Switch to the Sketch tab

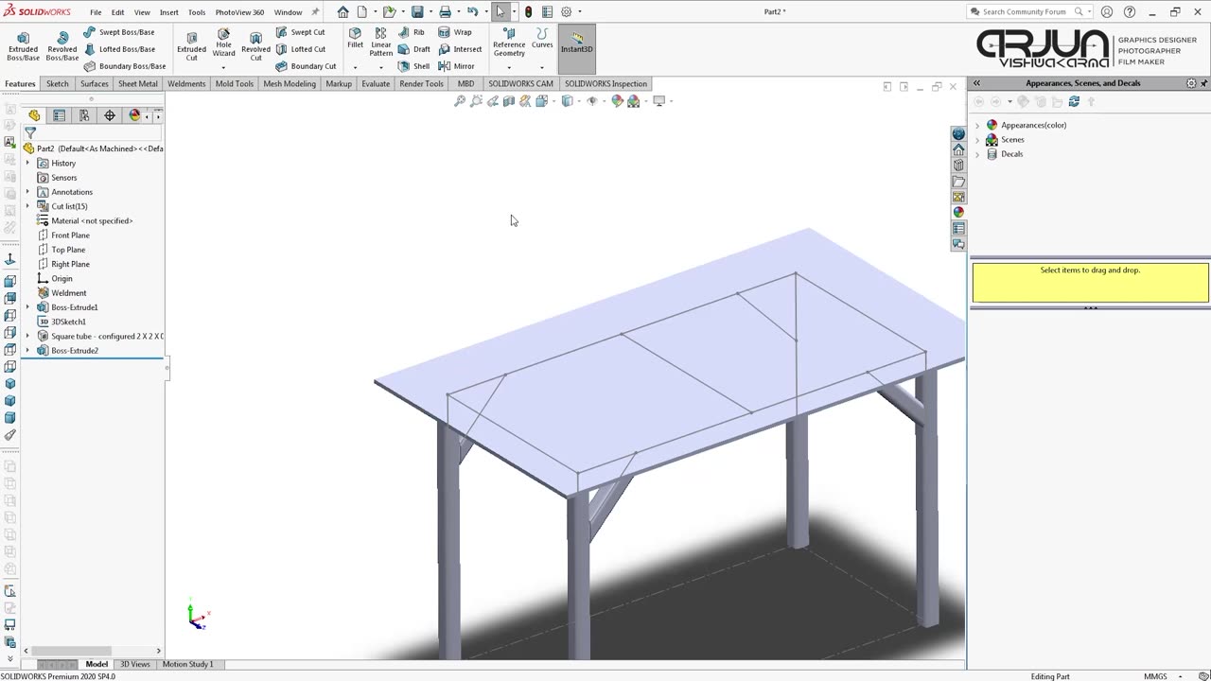tap(58, 83)
